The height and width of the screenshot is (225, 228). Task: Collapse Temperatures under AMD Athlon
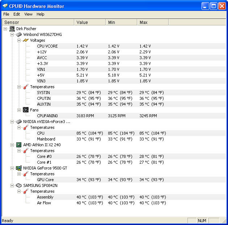[x=19, y=151]
